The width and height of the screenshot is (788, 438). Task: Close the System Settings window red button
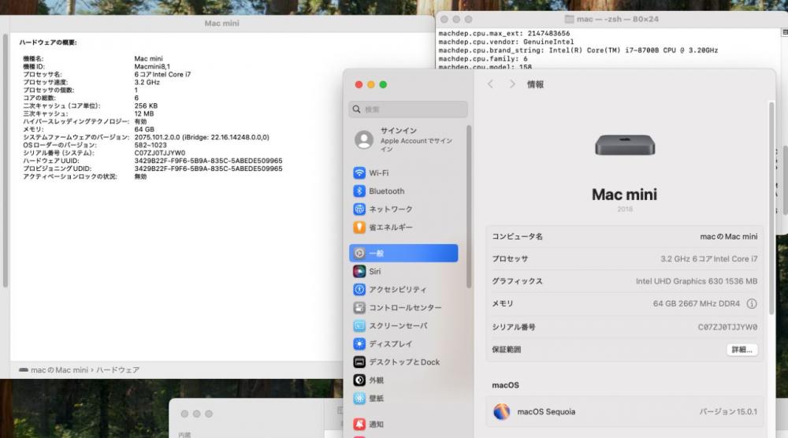coord(359,84)
